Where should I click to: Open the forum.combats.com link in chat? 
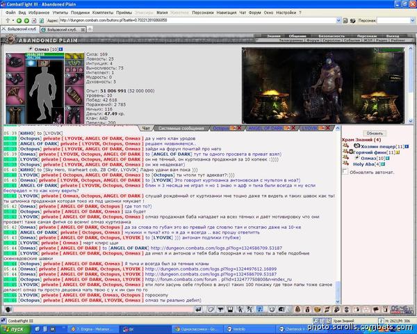tap(218, 280)
